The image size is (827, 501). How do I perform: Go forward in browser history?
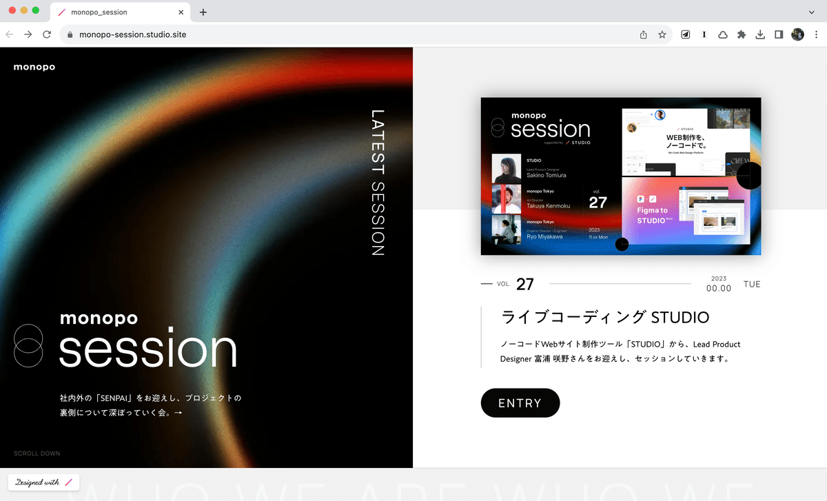[28, 34]
